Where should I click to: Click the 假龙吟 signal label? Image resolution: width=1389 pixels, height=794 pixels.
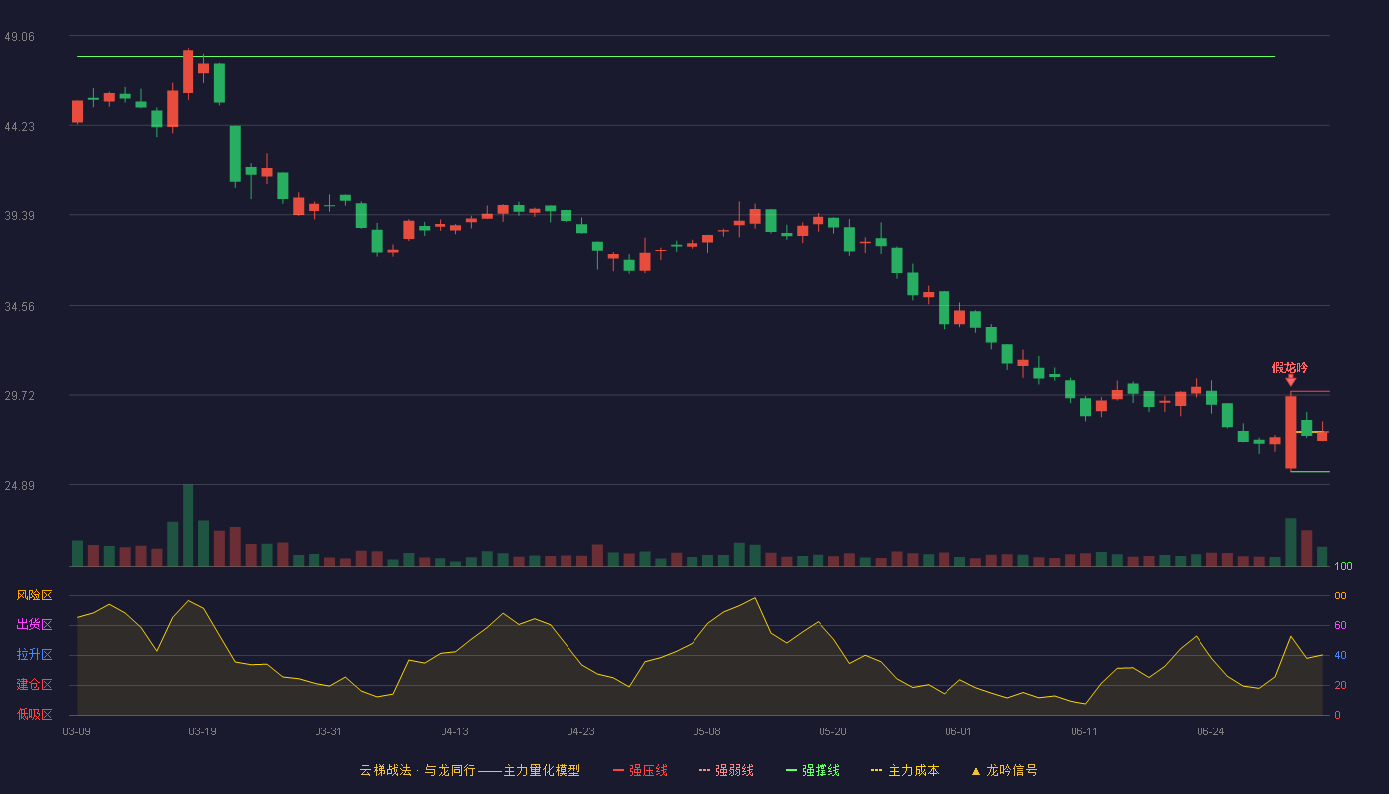1290,367
